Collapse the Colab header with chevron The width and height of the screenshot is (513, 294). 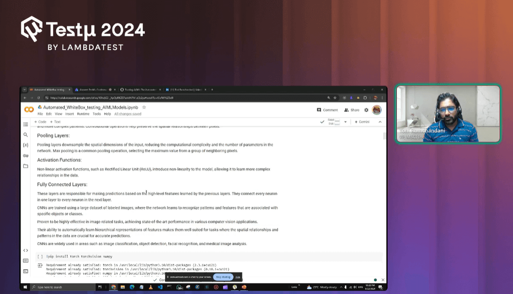(380, 122)
